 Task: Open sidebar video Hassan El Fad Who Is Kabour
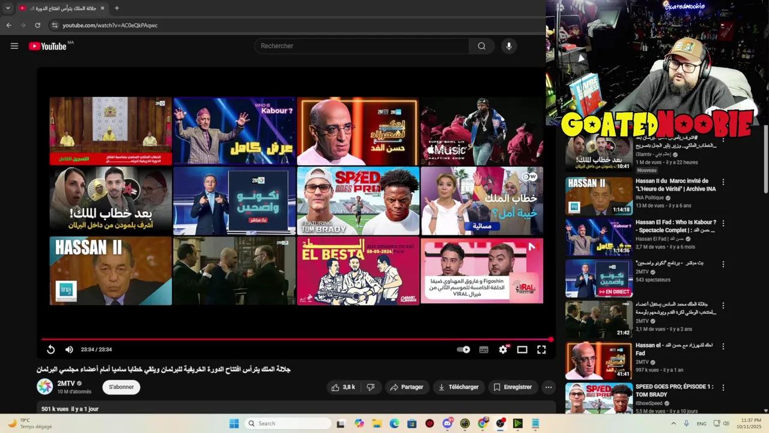(676, 226)
